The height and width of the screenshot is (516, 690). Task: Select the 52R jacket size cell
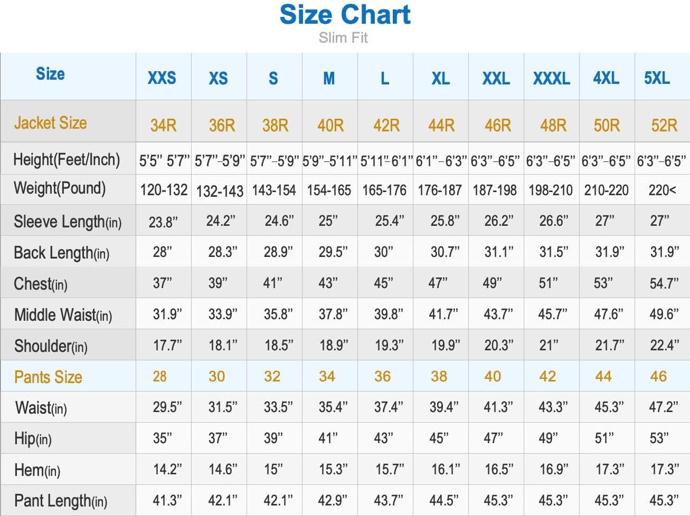664,126
